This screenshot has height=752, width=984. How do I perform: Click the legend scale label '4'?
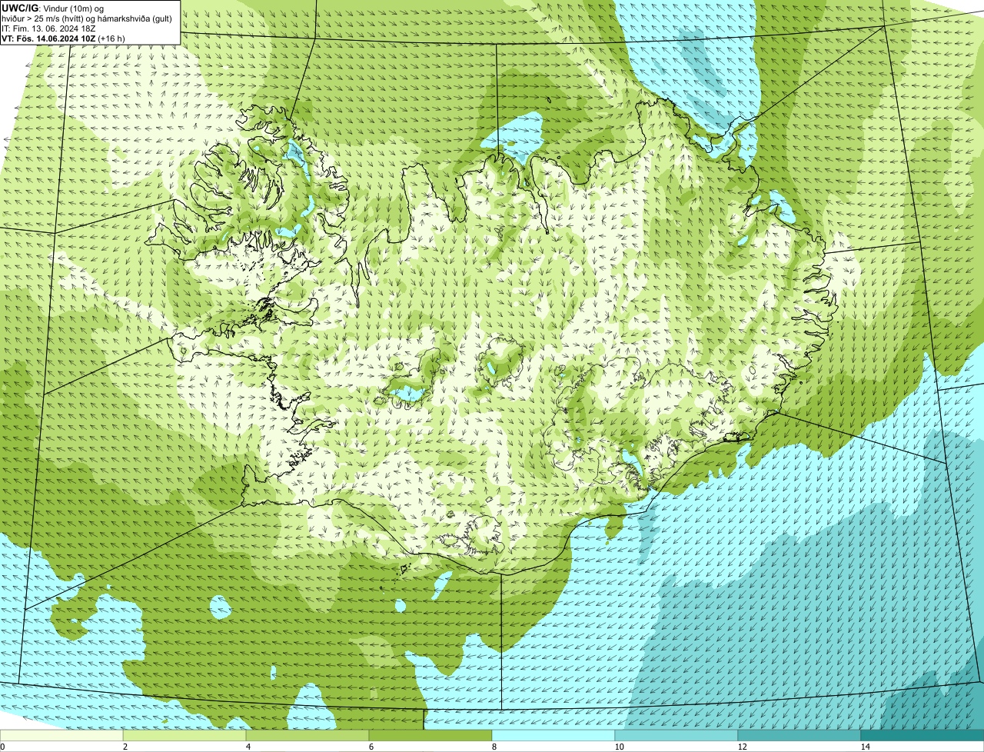[248, 747]
